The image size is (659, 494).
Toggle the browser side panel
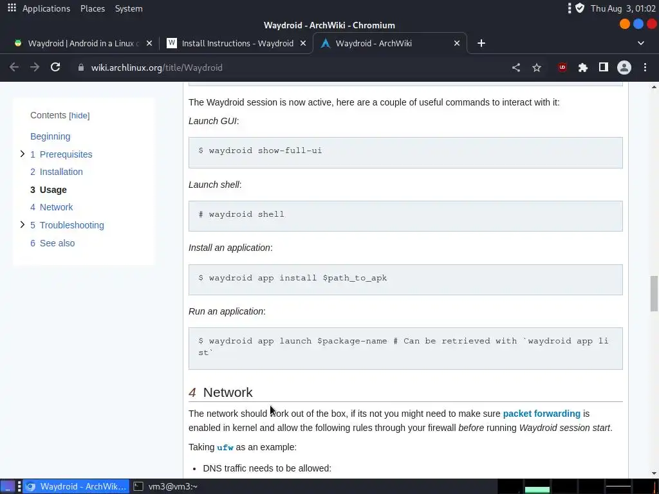pos(604,67)
